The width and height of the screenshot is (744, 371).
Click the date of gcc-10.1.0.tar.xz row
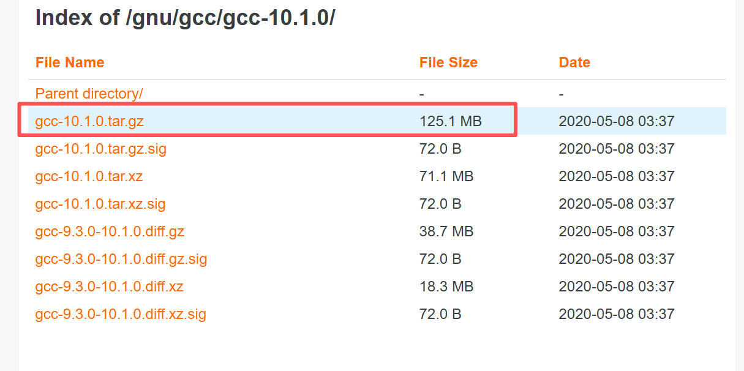pos(617,176)
